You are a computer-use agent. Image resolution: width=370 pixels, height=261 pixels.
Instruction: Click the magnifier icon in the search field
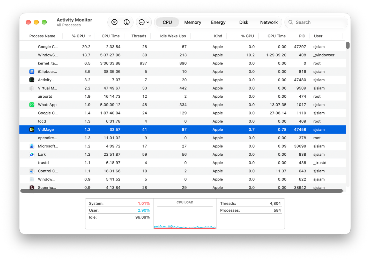click(x=291, y=22)
